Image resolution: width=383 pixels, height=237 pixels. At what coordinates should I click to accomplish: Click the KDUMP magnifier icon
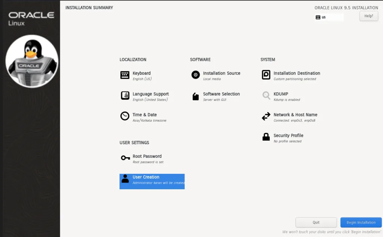[x=266, y=95]
